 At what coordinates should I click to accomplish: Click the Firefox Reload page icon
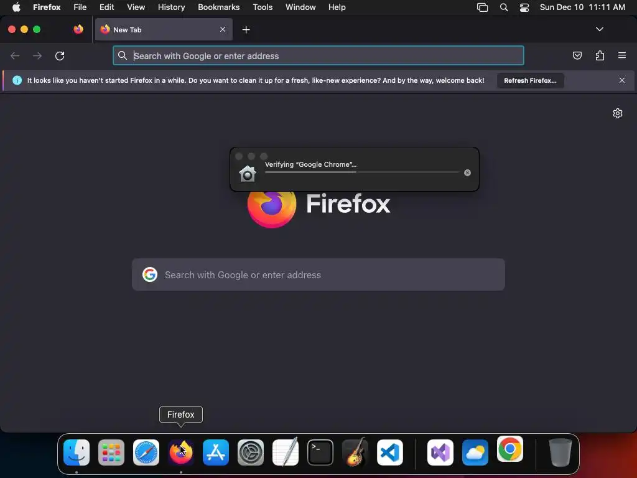[60, 55]
